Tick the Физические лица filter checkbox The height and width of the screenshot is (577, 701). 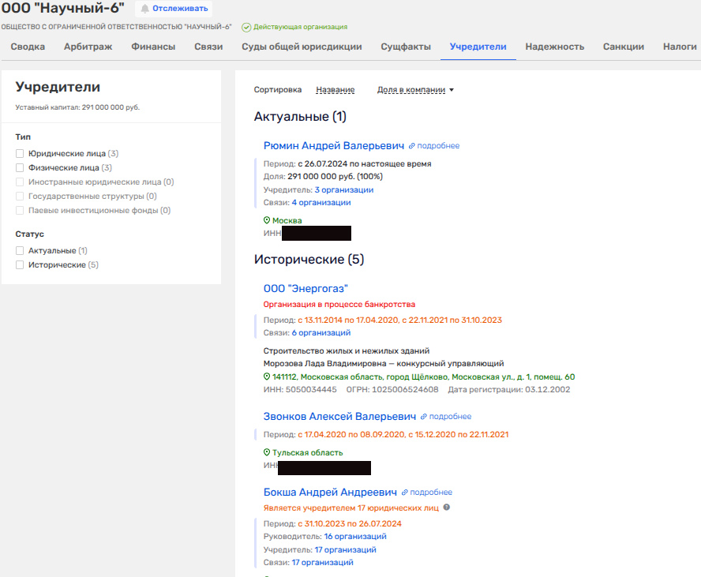point(20,168)
